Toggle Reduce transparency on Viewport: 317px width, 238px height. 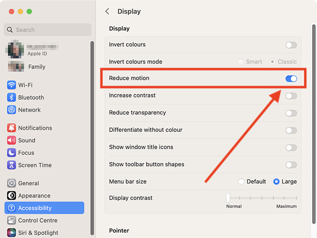(291, 113)
